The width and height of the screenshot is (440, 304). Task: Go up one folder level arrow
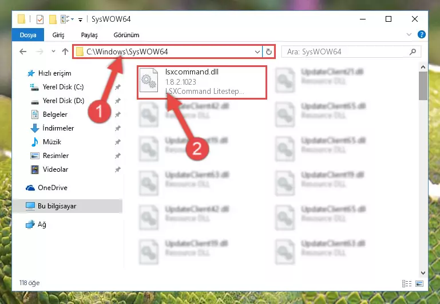pos(65,52)
